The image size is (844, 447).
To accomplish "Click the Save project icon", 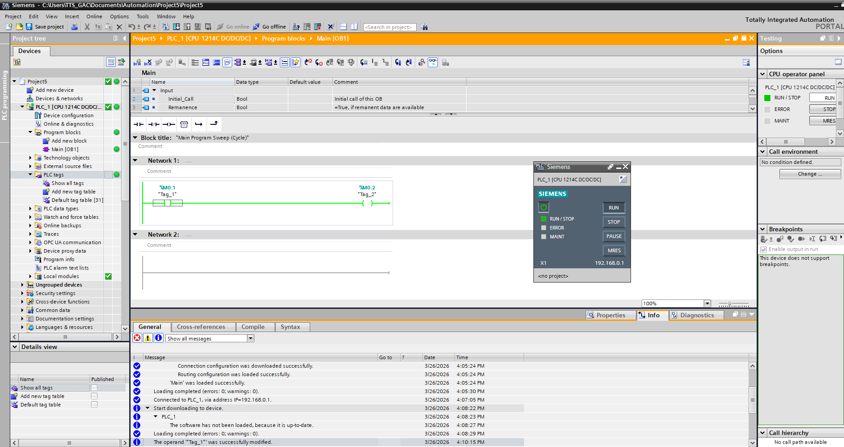I will coord(29,27).
